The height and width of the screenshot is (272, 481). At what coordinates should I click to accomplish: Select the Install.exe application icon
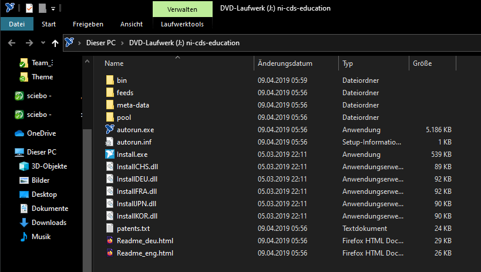(x=110, y=155)
